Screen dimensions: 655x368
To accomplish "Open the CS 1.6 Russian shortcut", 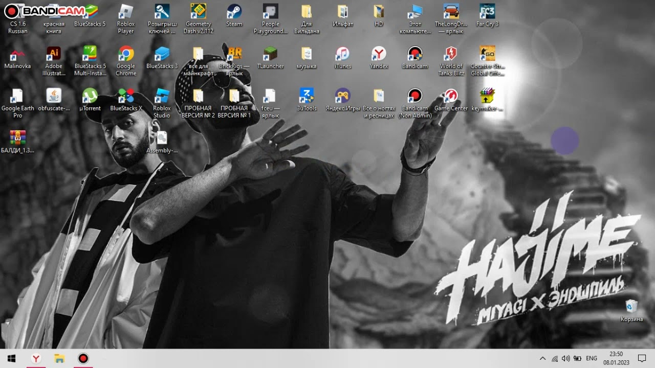I will coord(18,19).
